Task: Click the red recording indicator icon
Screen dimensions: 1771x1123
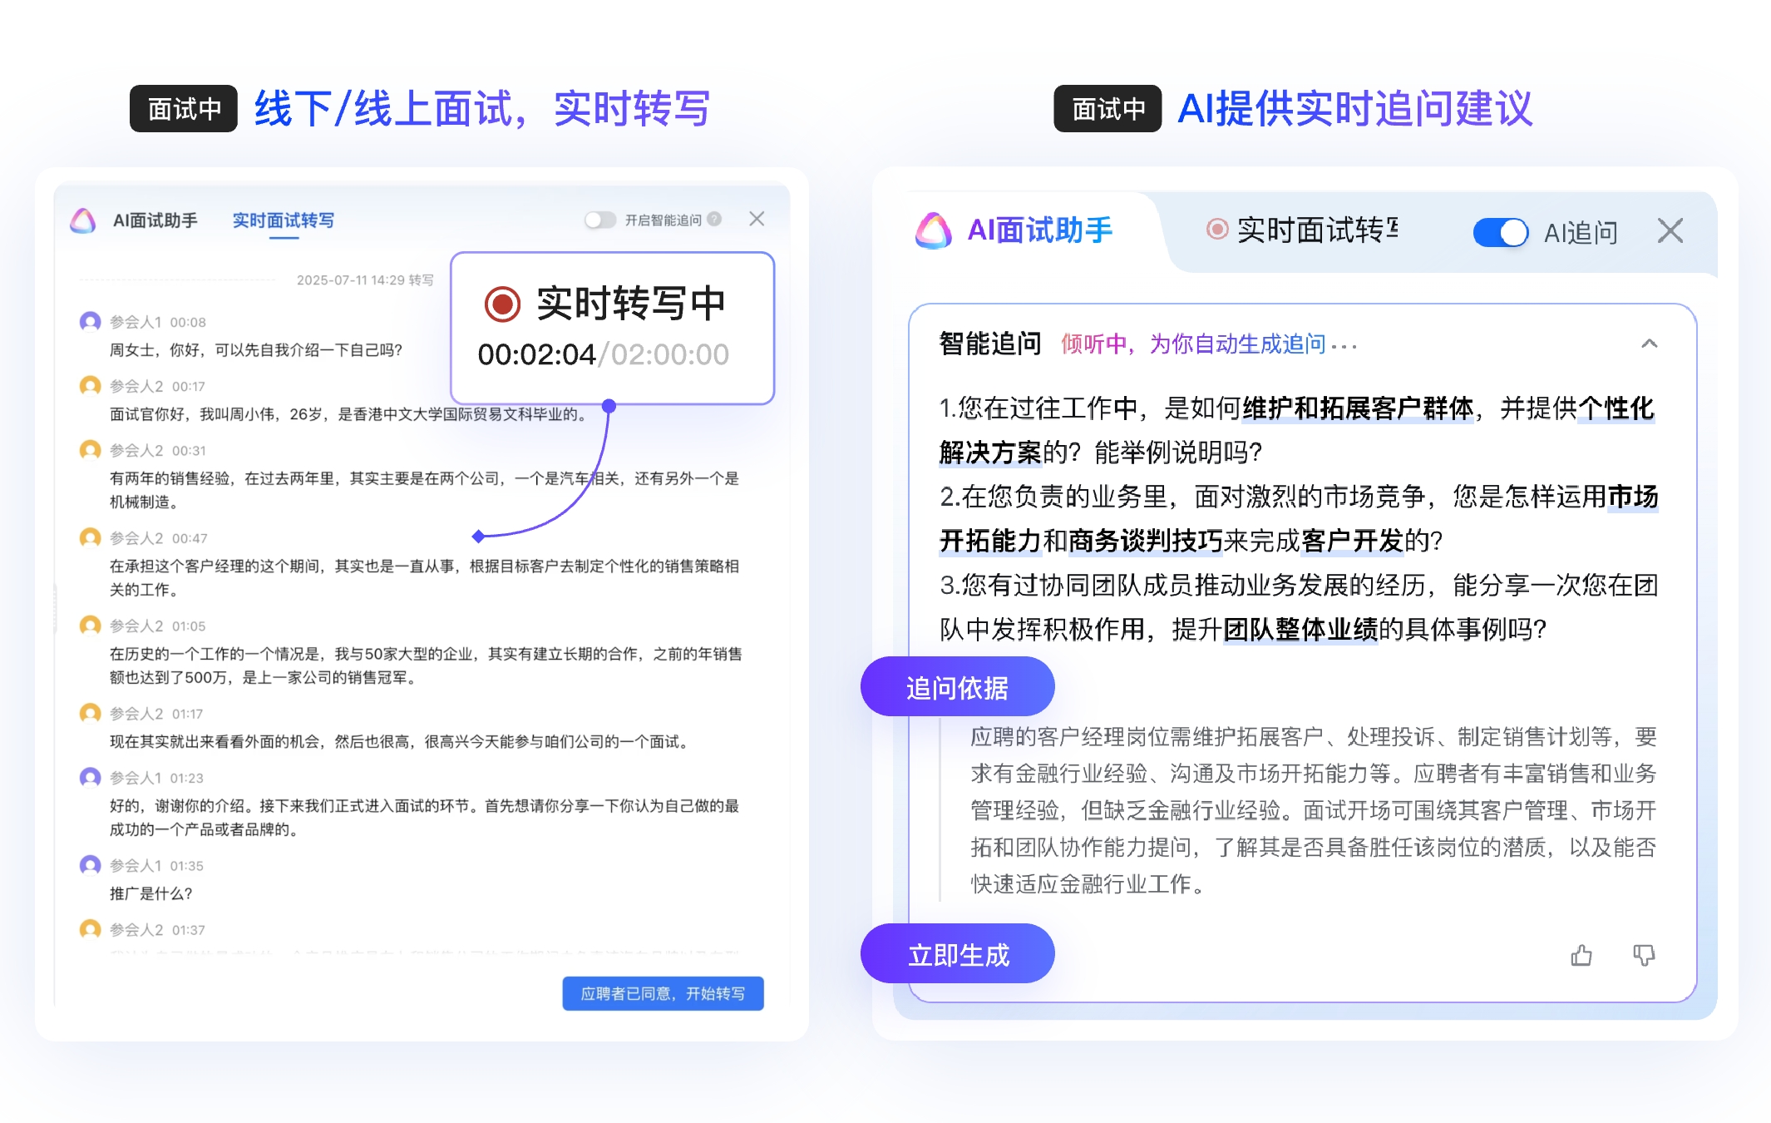Action: tap(502, 304)
